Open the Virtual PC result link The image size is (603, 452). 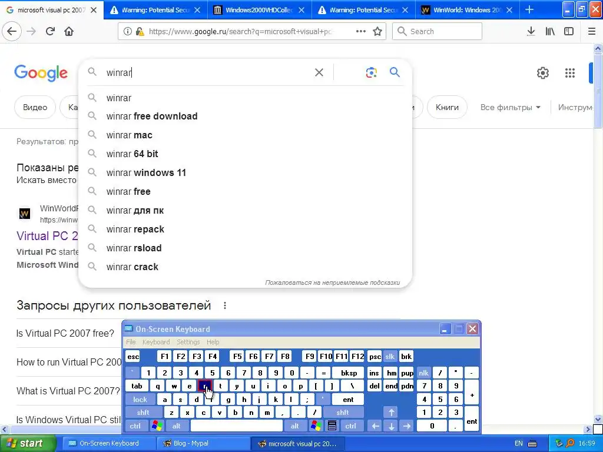pos(47,235)
